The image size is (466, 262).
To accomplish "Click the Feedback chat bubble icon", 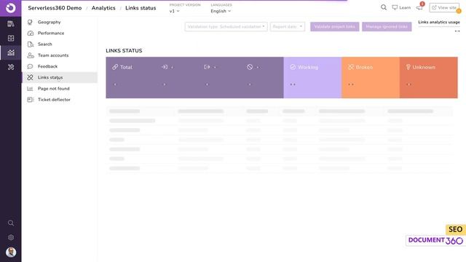I will [x=30, y=66].
